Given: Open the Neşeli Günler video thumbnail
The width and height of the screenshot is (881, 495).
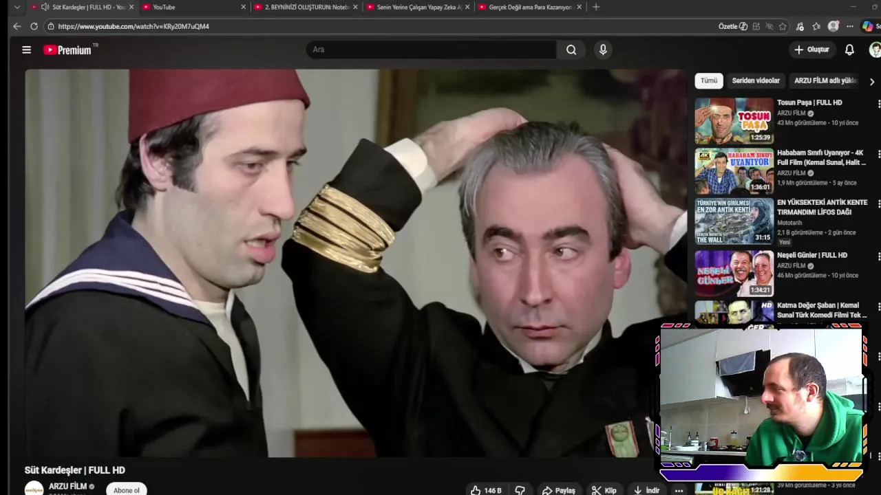Looking at the screenshot, I should tap(734, 273).
